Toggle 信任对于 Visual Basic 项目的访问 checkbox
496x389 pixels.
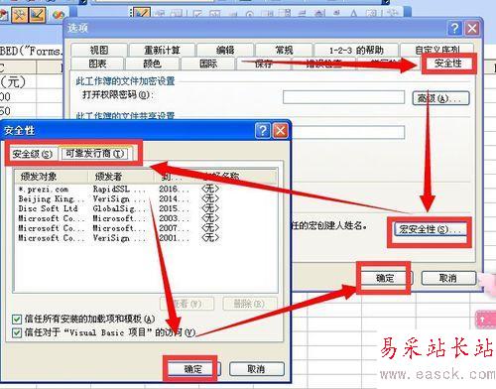(17, 332)
